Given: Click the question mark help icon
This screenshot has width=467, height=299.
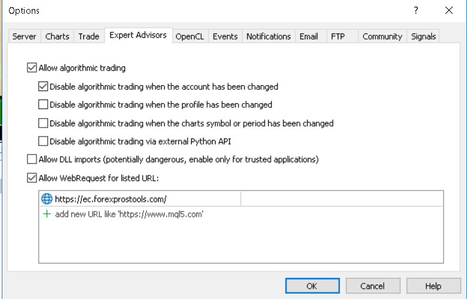Looking at the screenshot, I should [416, 11].
